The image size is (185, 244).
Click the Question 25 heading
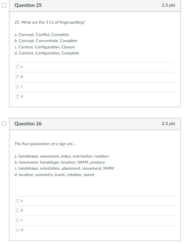(x=28, y=5)
